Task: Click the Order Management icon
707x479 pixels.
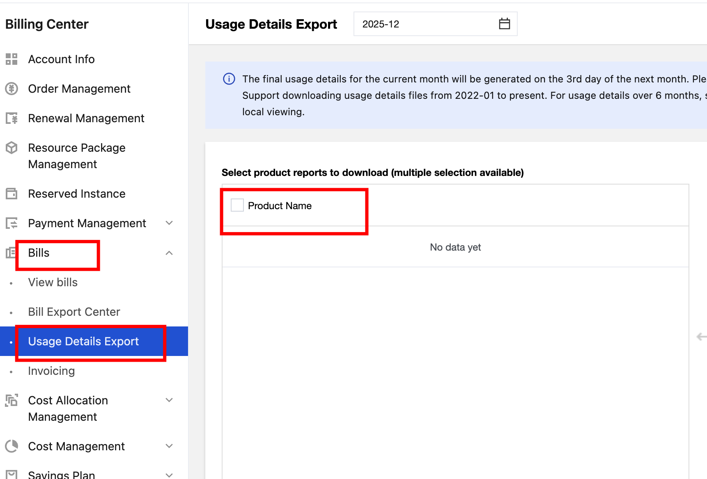Action: [x=11, y=89]
